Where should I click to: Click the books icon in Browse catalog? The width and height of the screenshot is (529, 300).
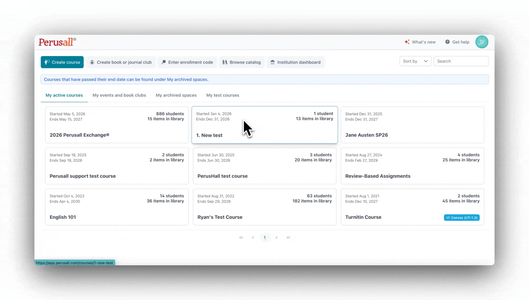coord(225,62)
